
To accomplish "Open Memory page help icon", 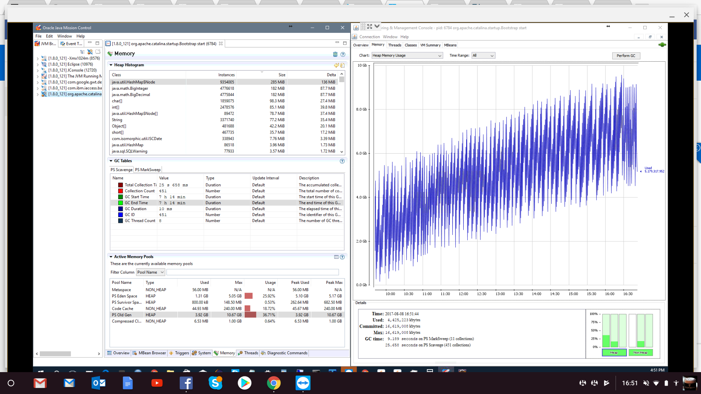I will (x=343, y=54).
